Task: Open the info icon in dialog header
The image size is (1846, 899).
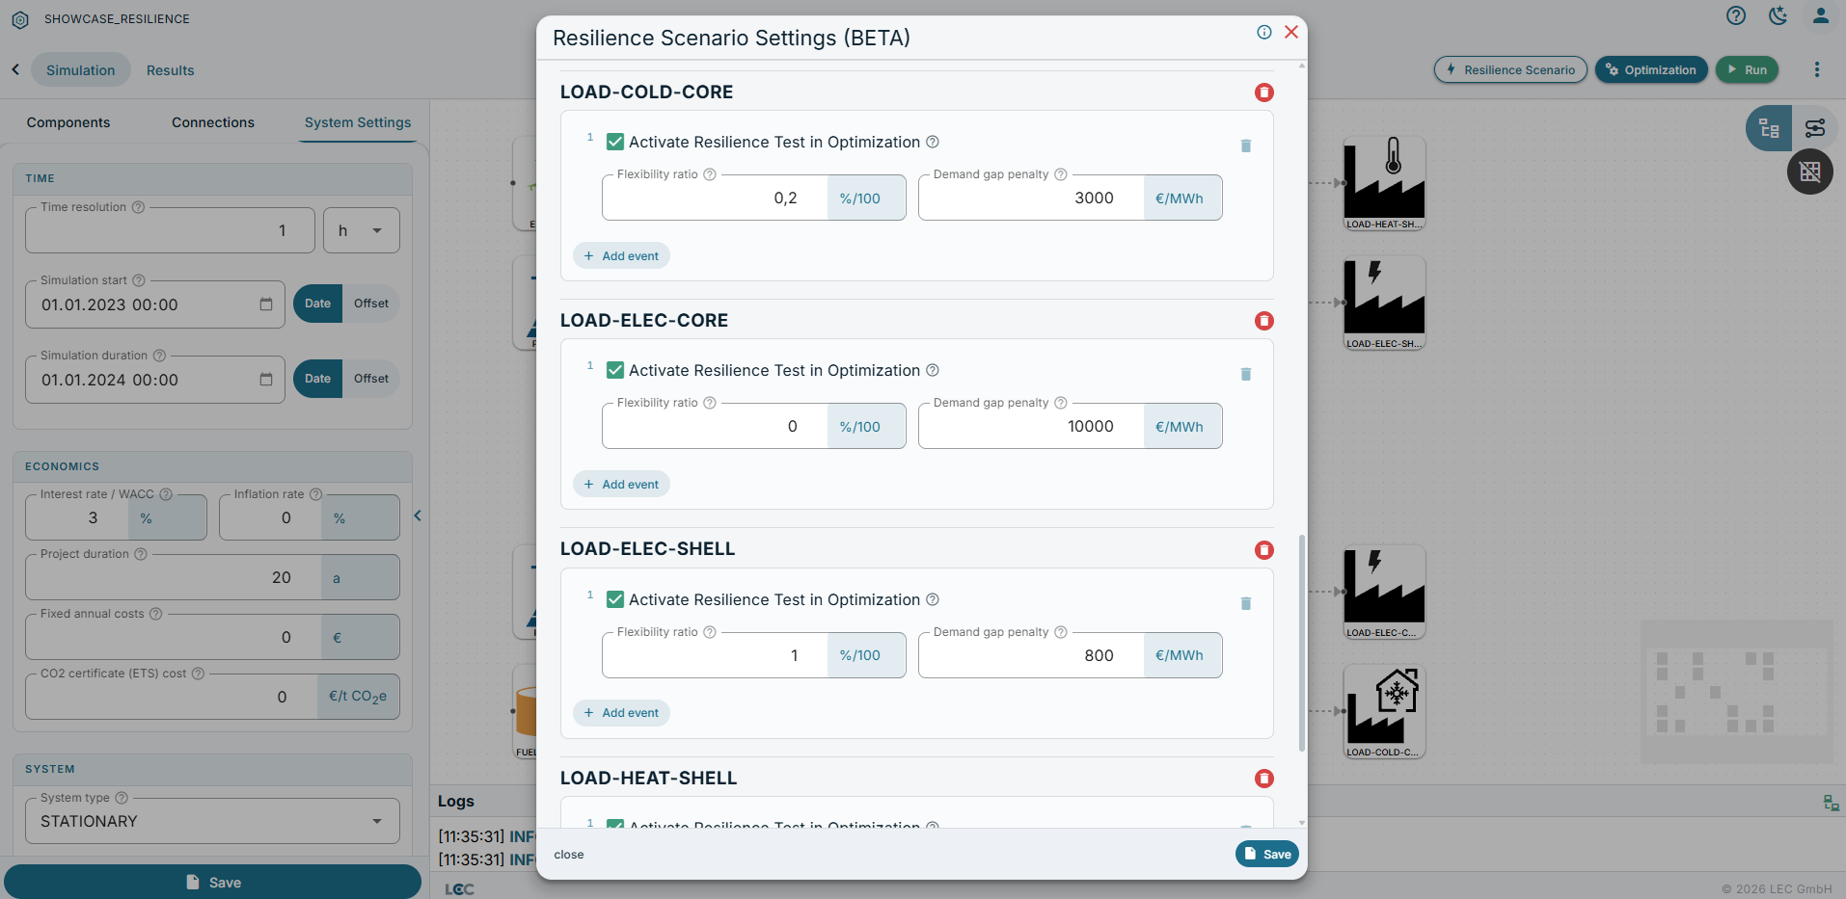Action: point(1263,32)
